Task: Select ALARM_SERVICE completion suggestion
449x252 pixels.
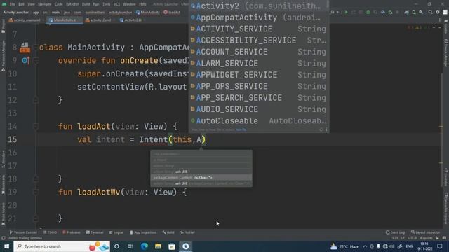Action: (258, 63)
